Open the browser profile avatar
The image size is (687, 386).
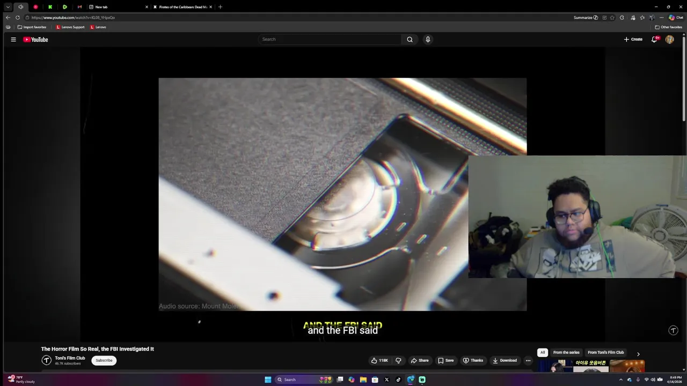652,18
